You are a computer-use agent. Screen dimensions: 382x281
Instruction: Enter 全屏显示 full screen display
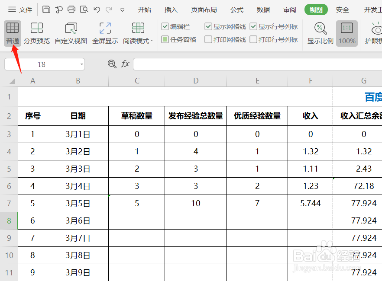(104, 32)
